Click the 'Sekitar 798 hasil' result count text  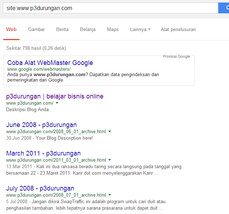coord(23,48)
